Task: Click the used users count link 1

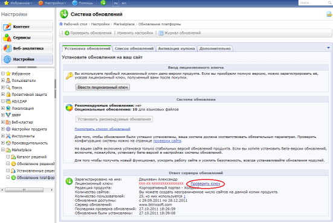Action: point(184,196)
